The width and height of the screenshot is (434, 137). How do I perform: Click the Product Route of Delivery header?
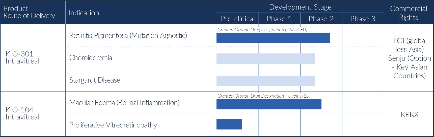tap(29, 12)
